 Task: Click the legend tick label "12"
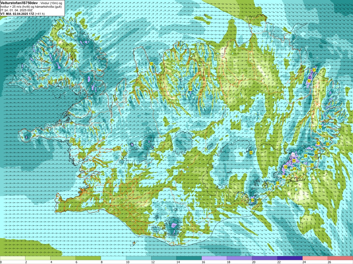click(x=153, y=262)
